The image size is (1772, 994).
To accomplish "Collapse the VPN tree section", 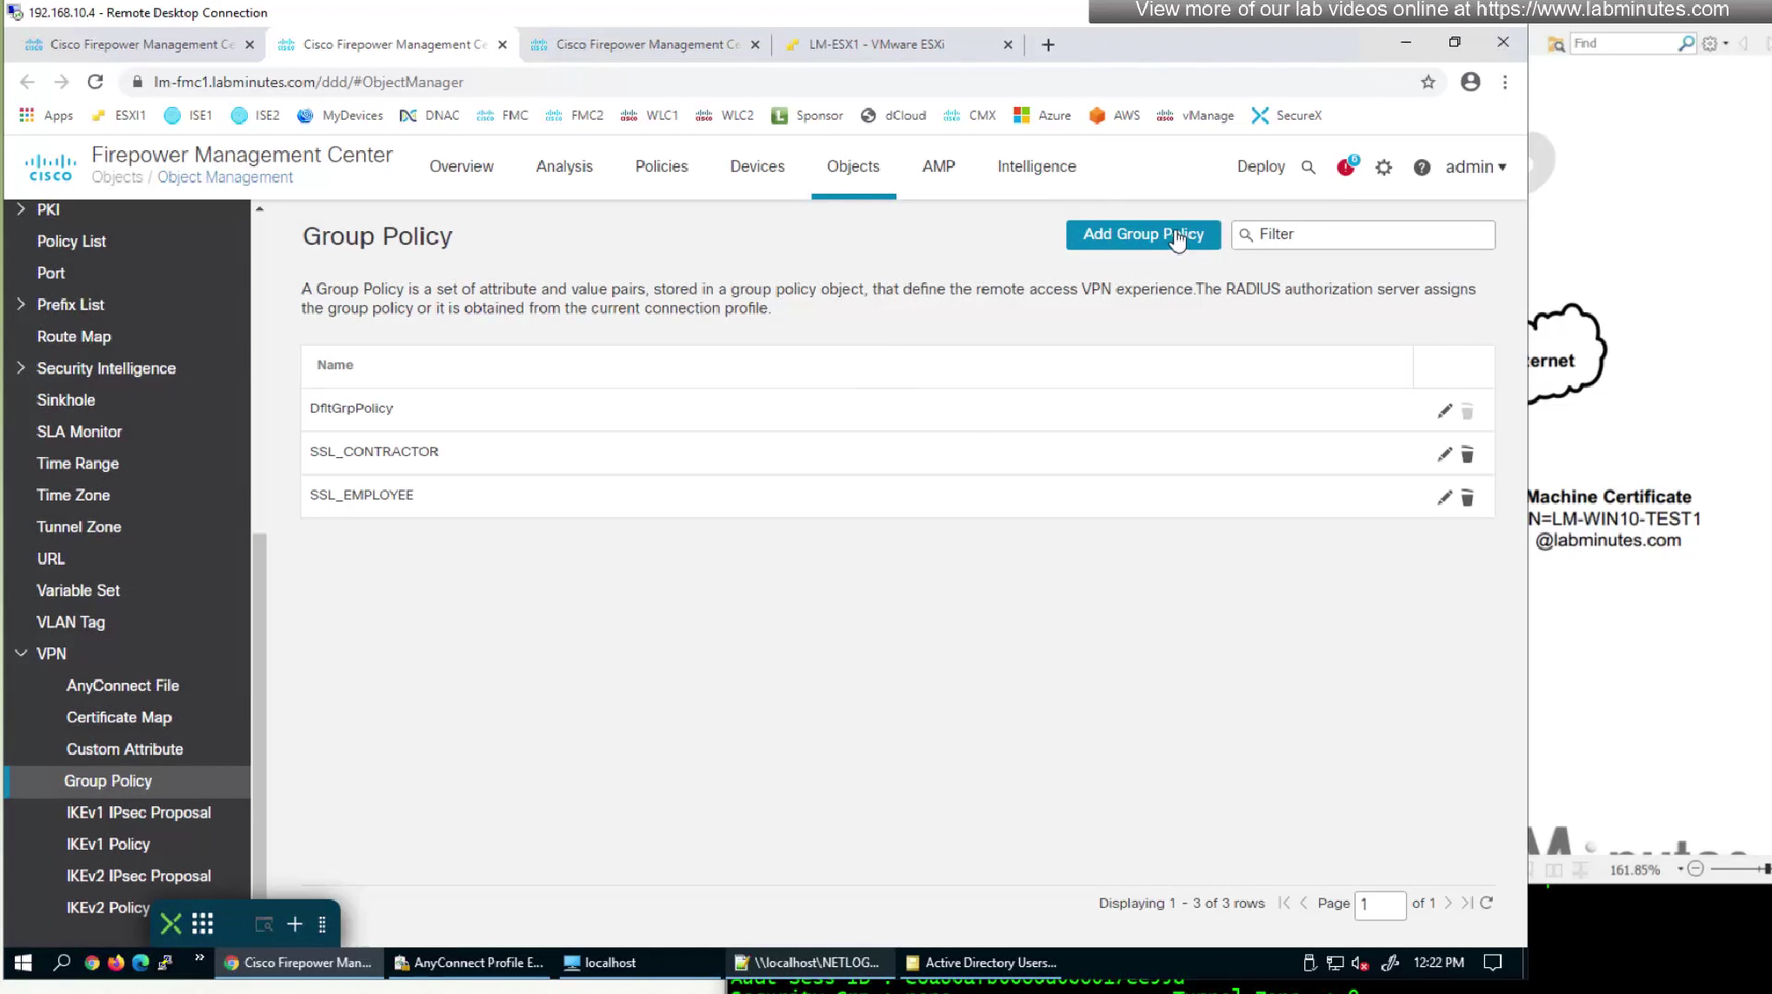I will [x=21, y=653].
